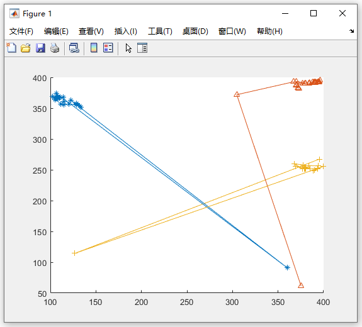Click the isolated blue asterisk data point

287,267
